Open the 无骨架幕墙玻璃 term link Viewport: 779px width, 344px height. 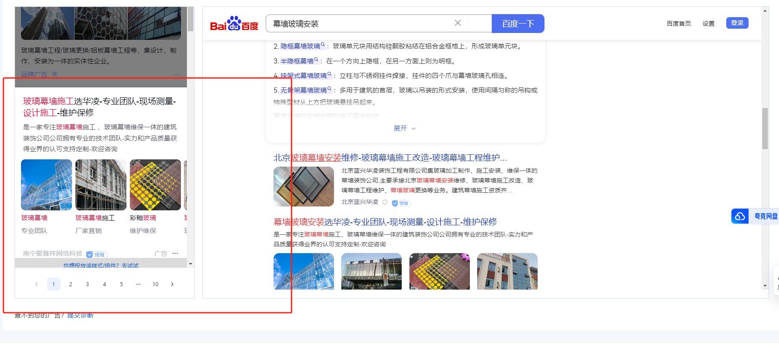pyautogui.click(x=304, y=90)
